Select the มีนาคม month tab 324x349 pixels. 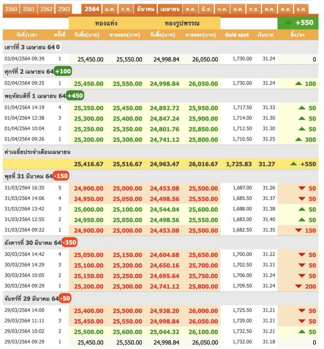click(146, 9)
